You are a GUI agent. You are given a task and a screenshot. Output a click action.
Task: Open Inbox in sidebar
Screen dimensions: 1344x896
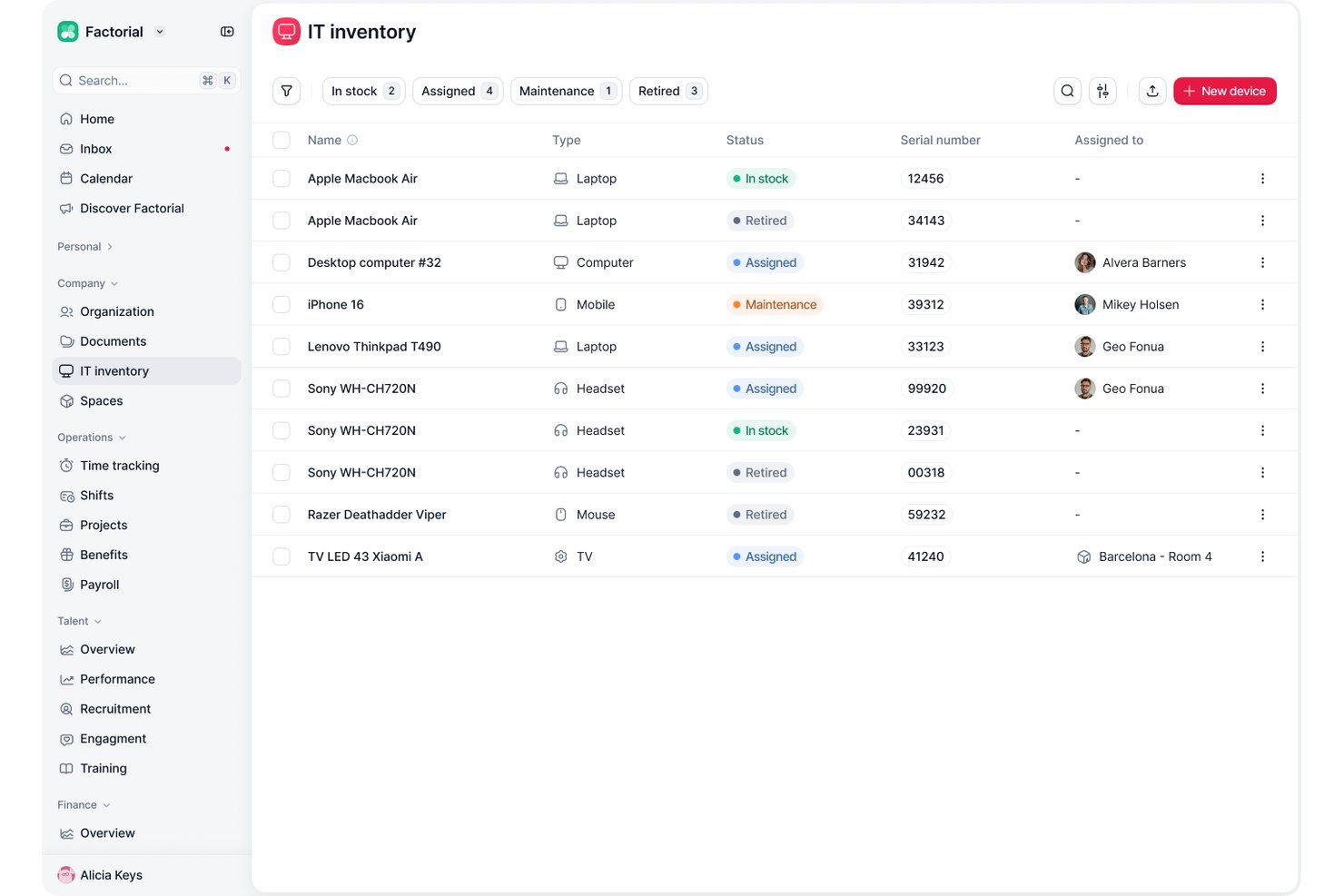click(146, 149)
